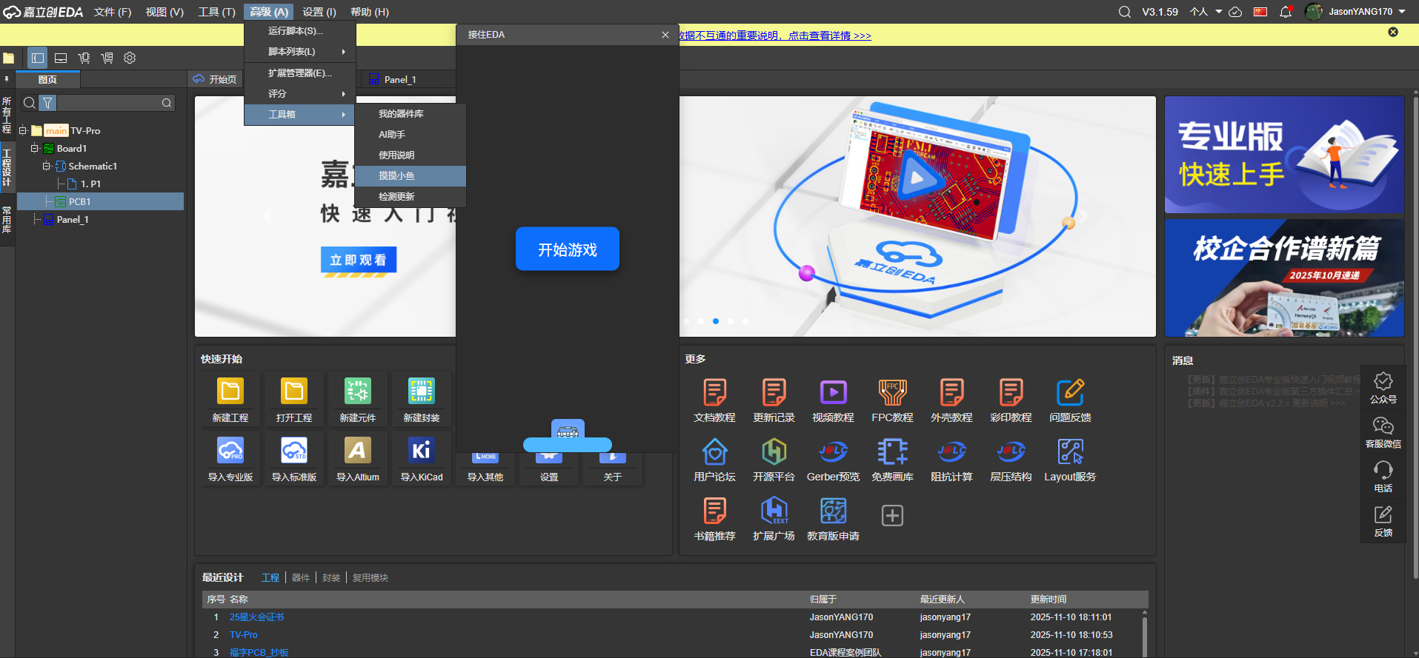Open the 25星火会证书 recent project link
Screen dimensions: 1419x658
(x=256, y=617)
